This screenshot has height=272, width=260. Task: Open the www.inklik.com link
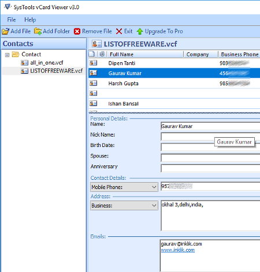178,250
